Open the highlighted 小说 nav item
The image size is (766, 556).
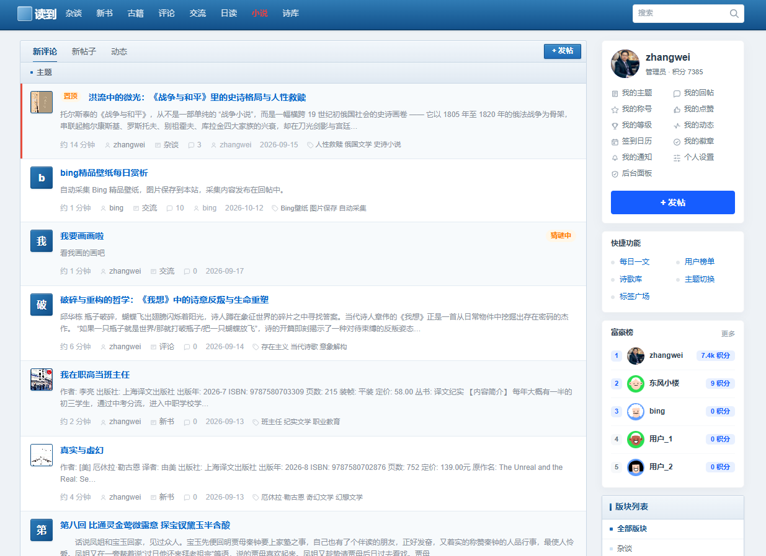pos(260,13)
